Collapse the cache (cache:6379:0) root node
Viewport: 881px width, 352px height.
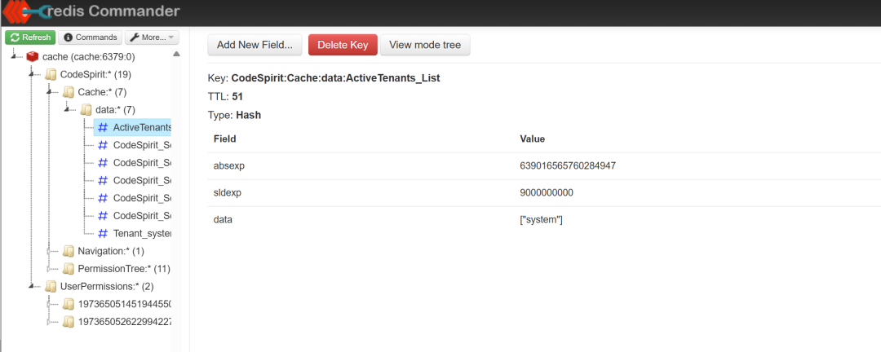click(13, 56)
